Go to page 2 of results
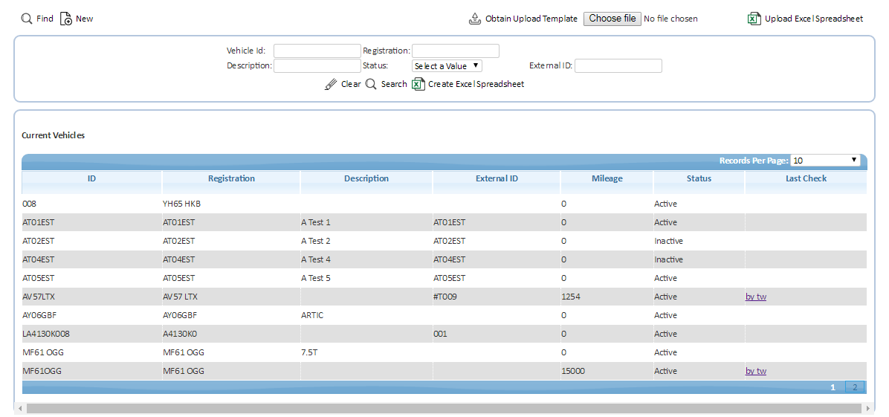 click(855, 387)
